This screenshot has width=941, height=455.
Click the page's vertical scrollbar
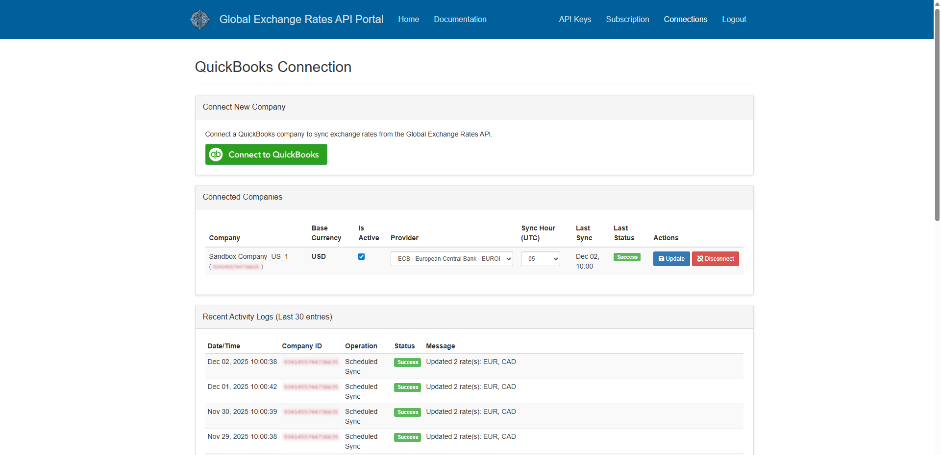click(x=937, y=113)
